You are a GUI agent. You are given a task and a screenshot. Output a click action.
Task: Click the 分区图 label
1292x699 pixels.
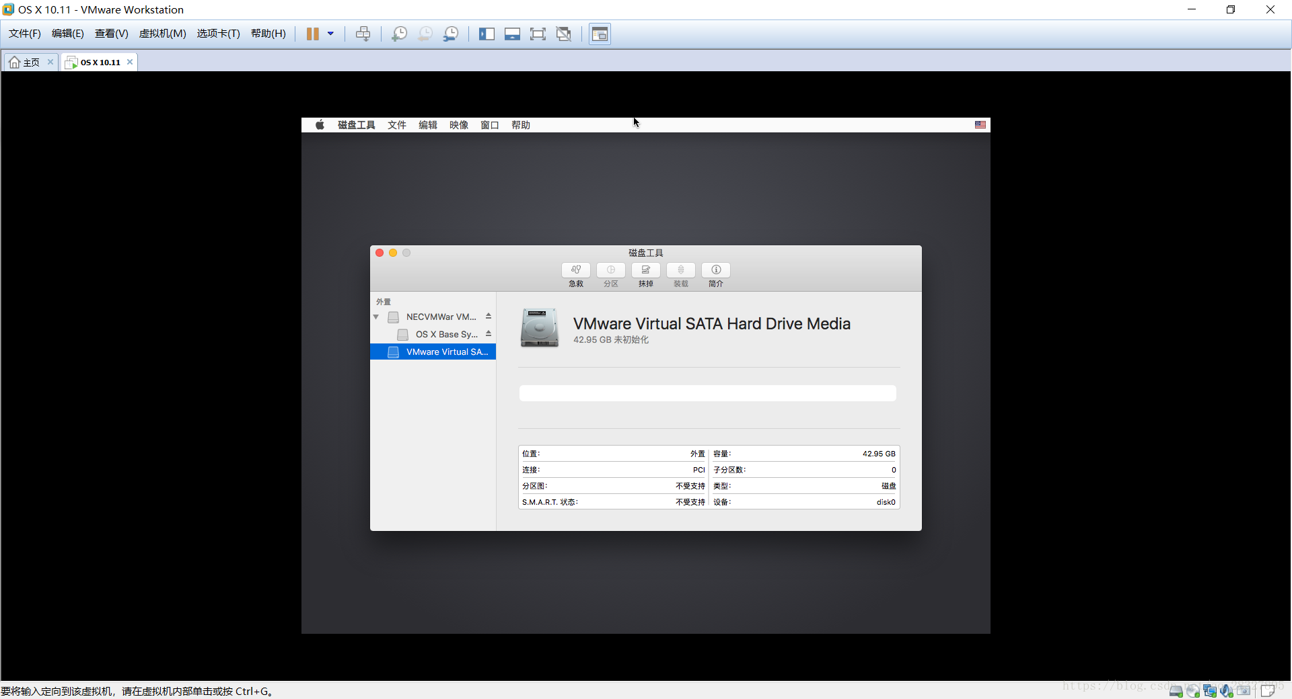(x=535, y=486)
